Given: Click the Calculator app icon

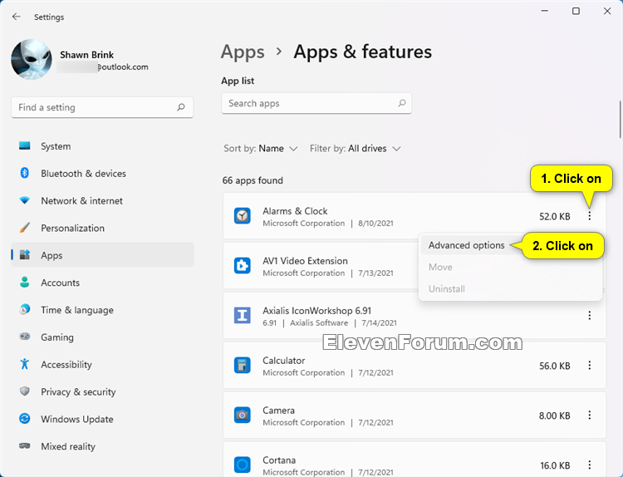Looking at the screenshot, I should click(x=242, y=365).
